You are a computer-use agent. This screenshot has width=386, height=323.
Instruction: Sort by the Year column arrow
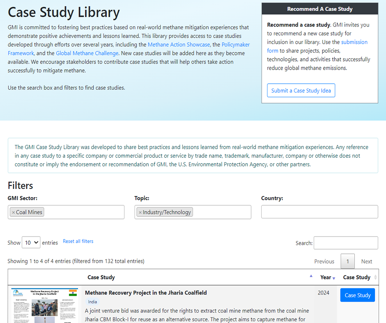point(333,278)
